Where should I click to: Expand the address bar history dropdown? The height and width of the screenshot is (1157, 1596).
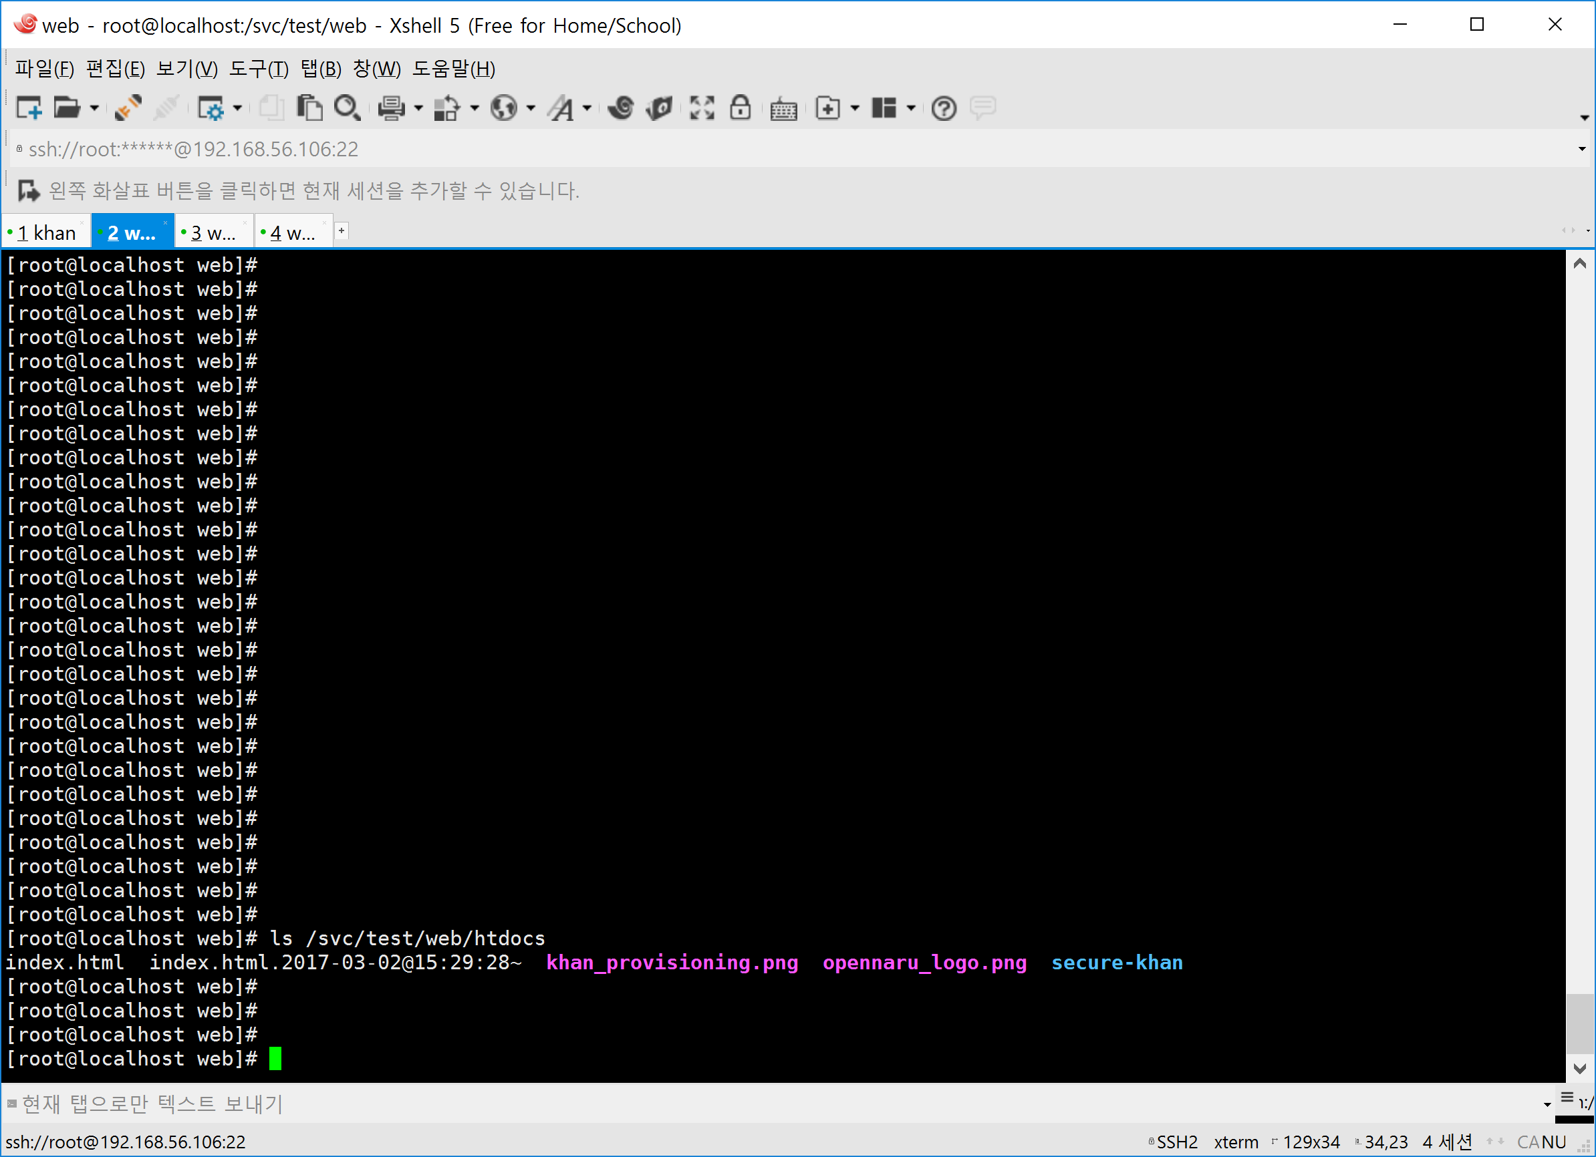1582,149
